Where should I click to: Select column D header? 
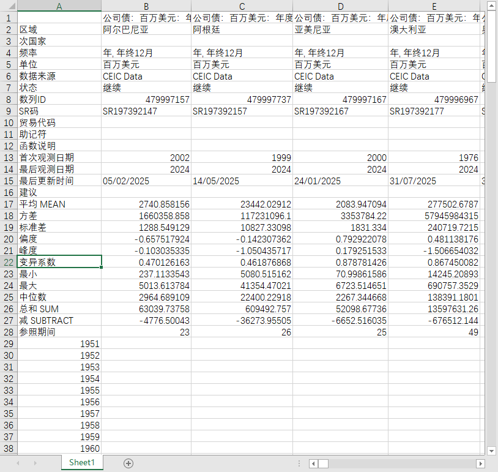(x=341, y=6)
